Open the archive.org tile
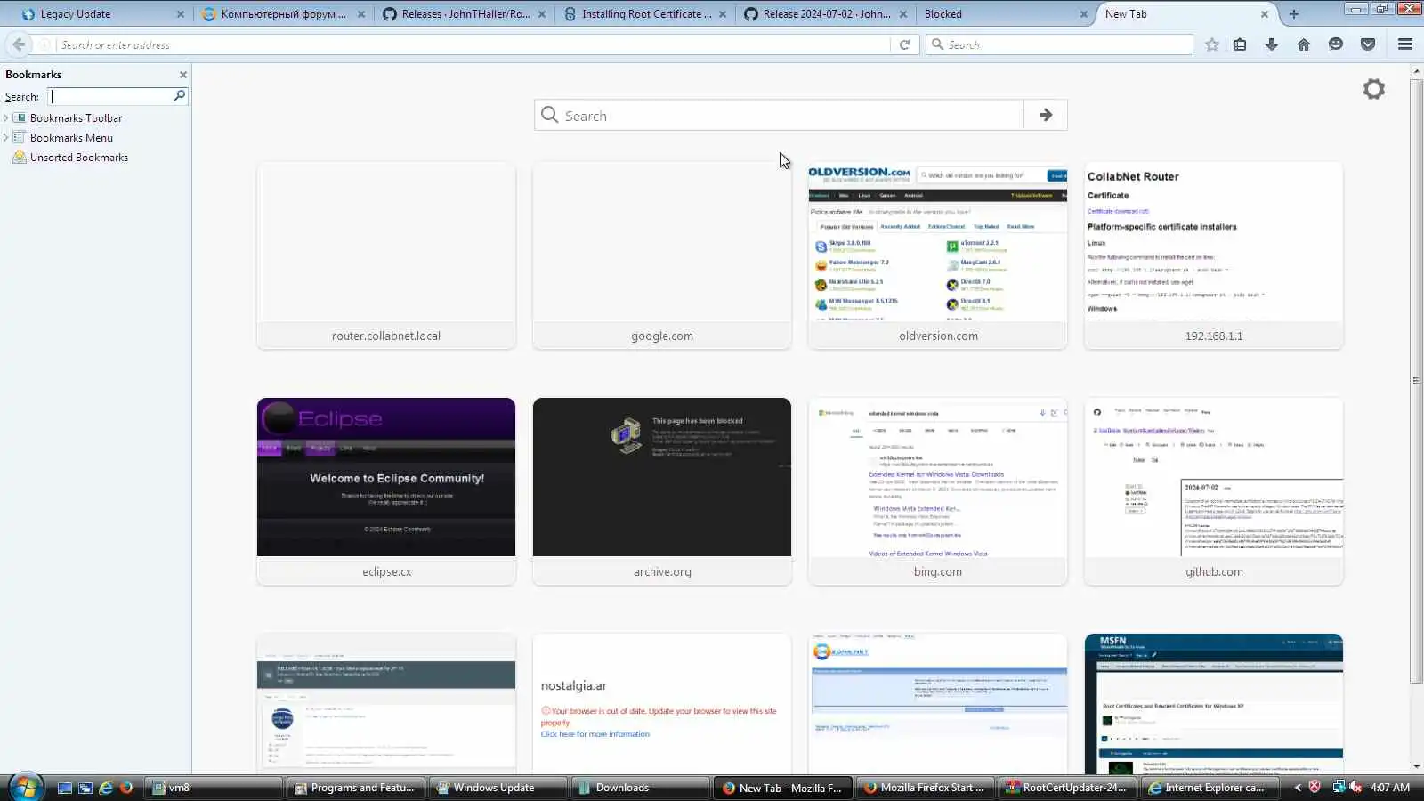 [662, 491]
